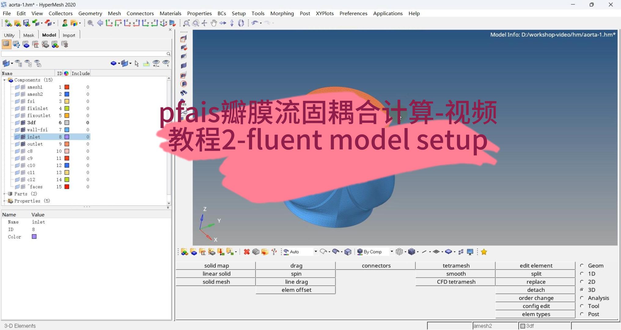Viewport: 621px width, 330px height.
Task: Switch to the Utility tab
Action: pos(9,35)
